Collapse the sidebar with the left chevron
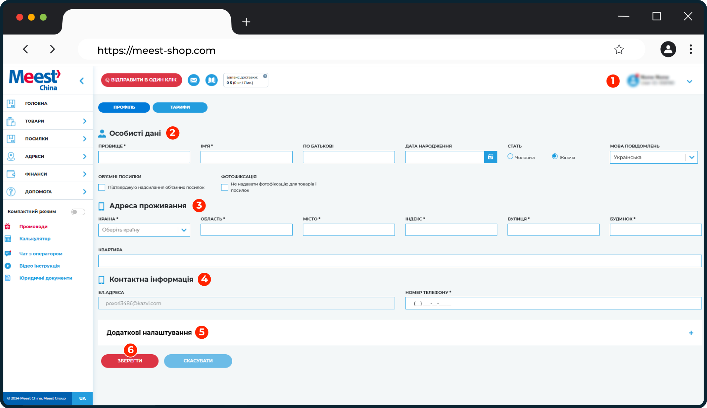 tap(82, 81)
